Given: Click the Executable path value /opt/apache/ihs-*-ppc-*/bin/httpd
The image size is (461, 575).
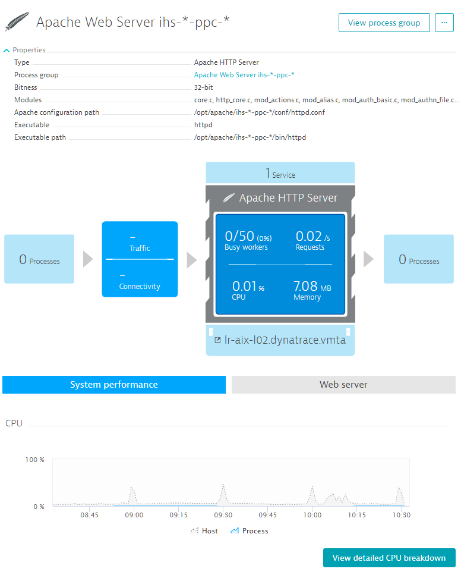Looking at the screenshot, I should (x=250, y=137).
